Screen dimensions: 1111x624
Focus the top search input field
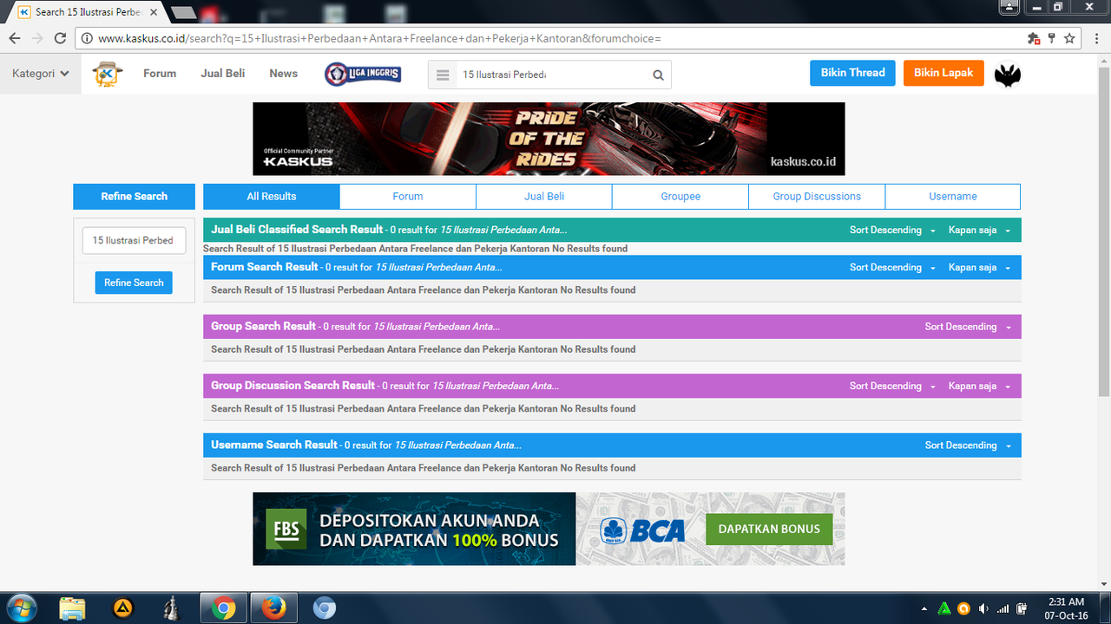click(x=552, y=75)
